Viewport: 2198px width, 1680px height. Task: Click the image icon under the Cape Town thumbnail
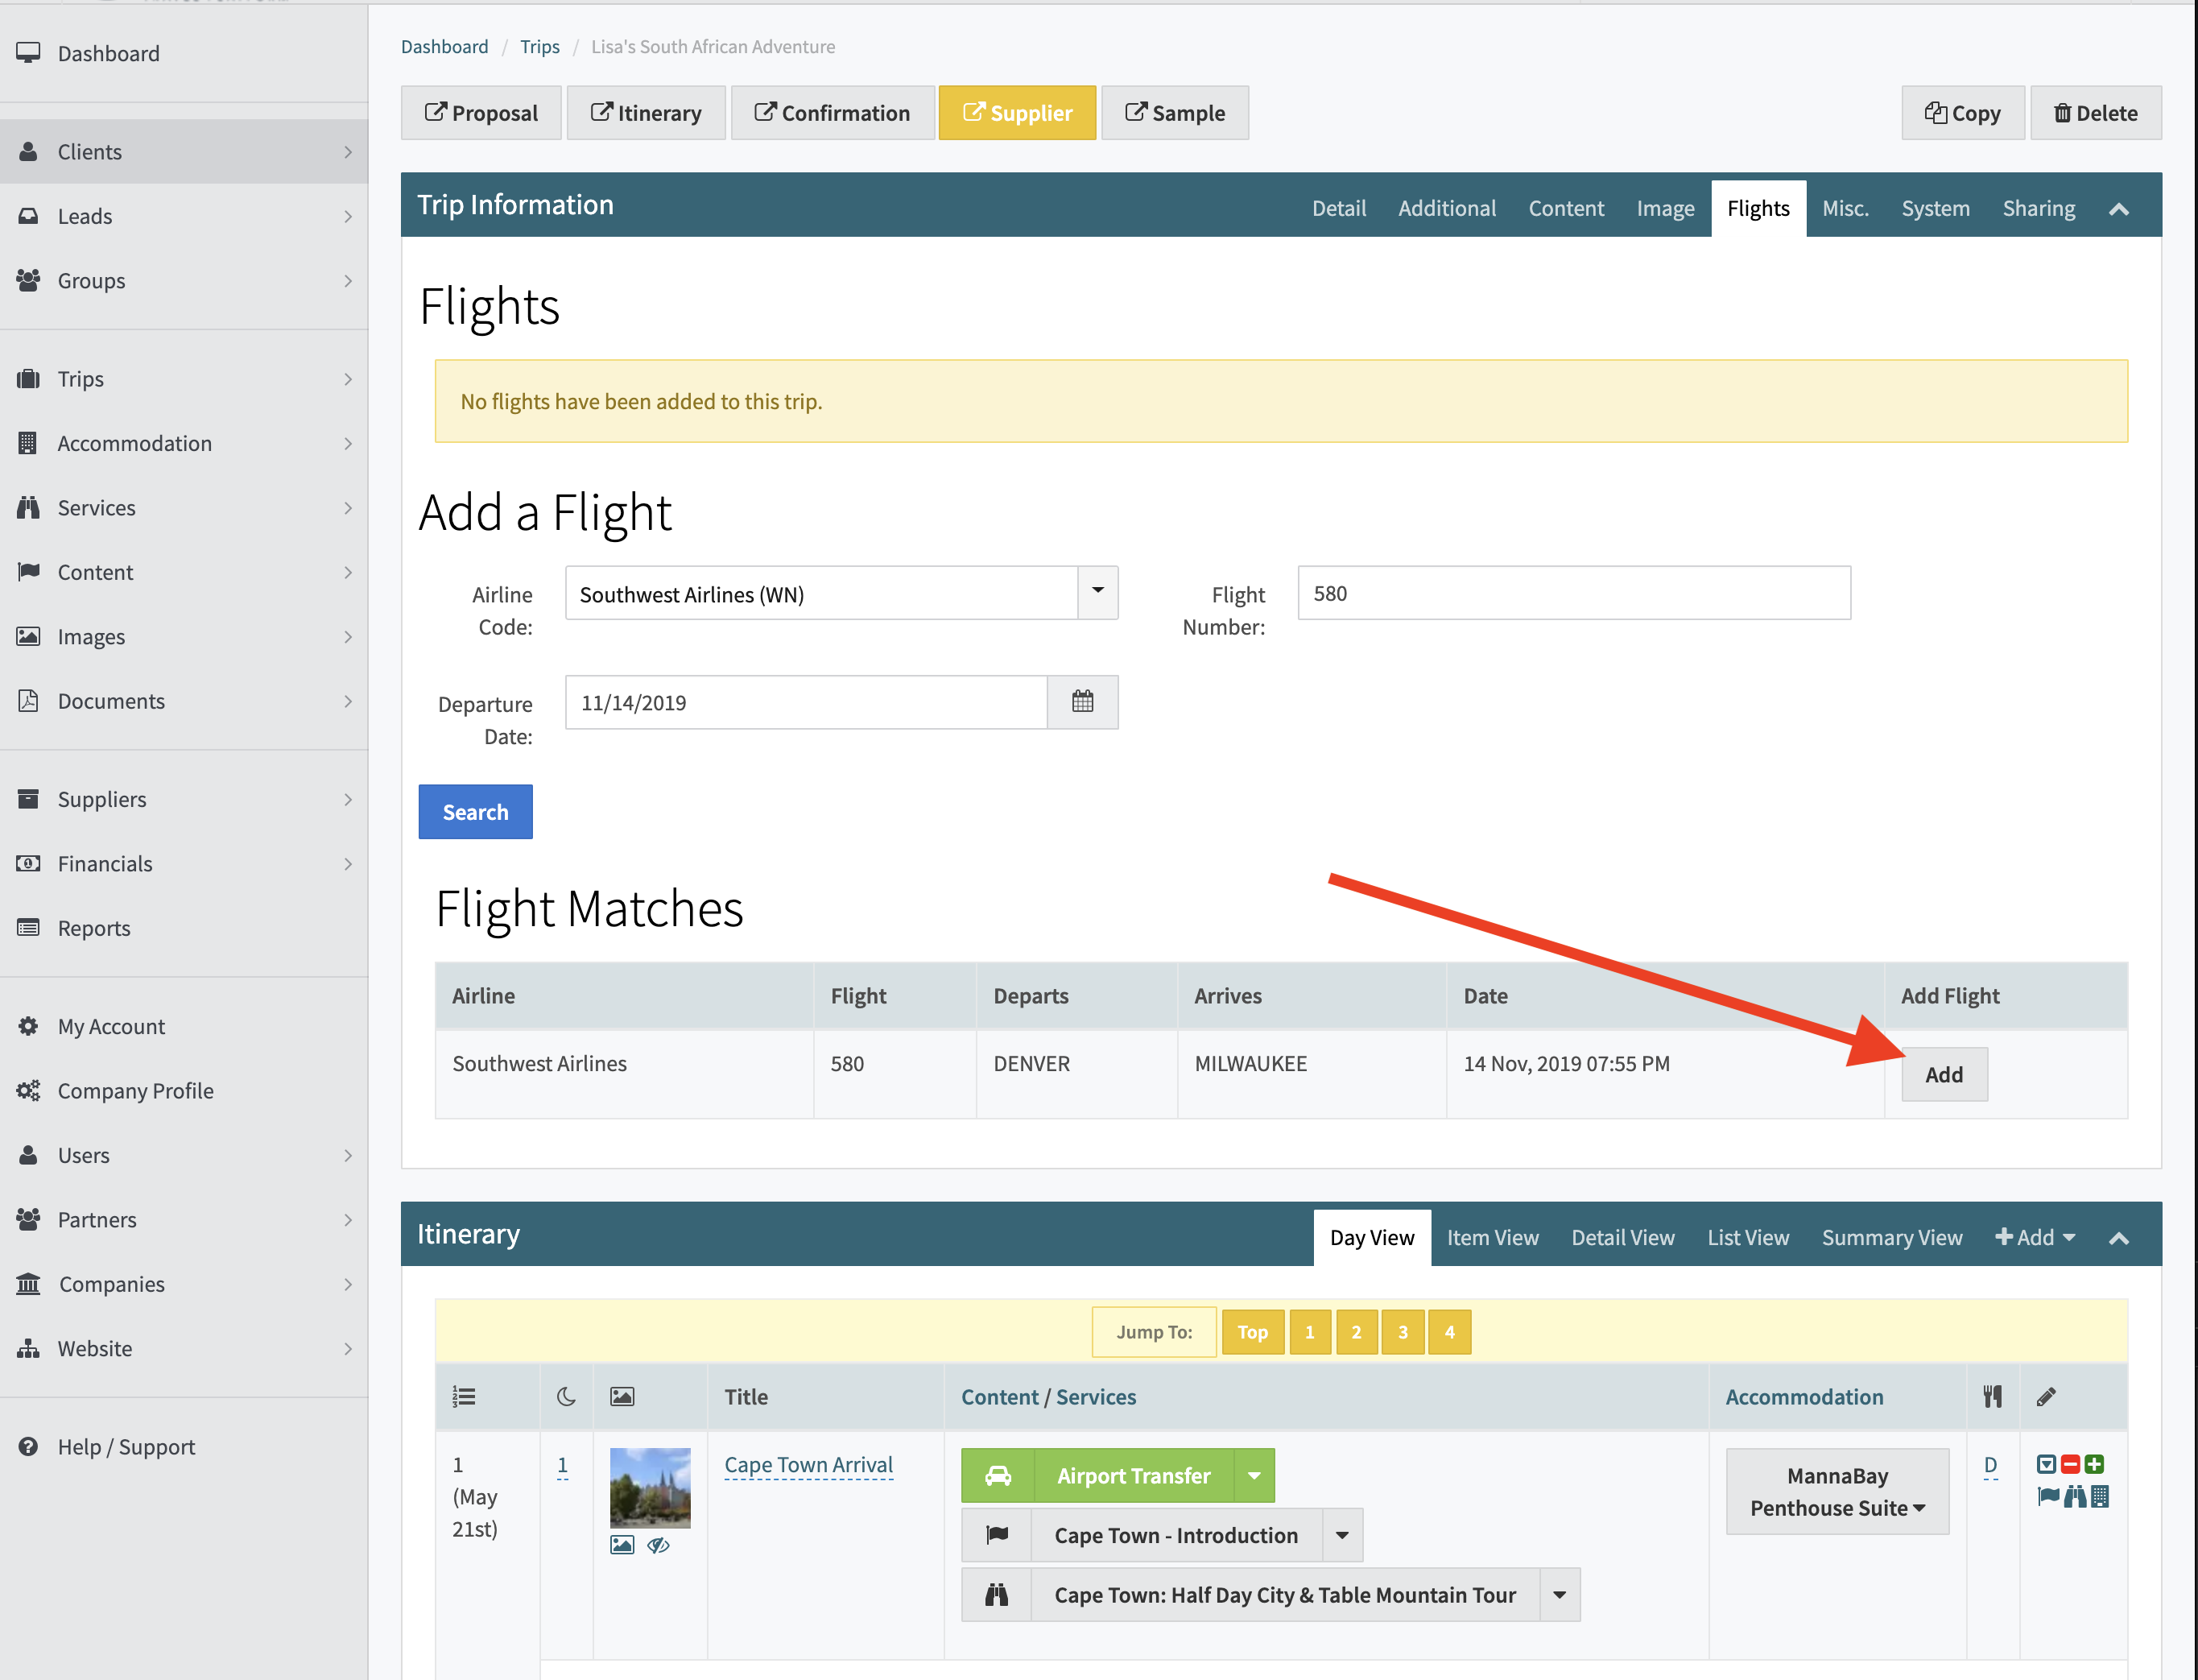pyautogui.click(x=622, y=1545)
